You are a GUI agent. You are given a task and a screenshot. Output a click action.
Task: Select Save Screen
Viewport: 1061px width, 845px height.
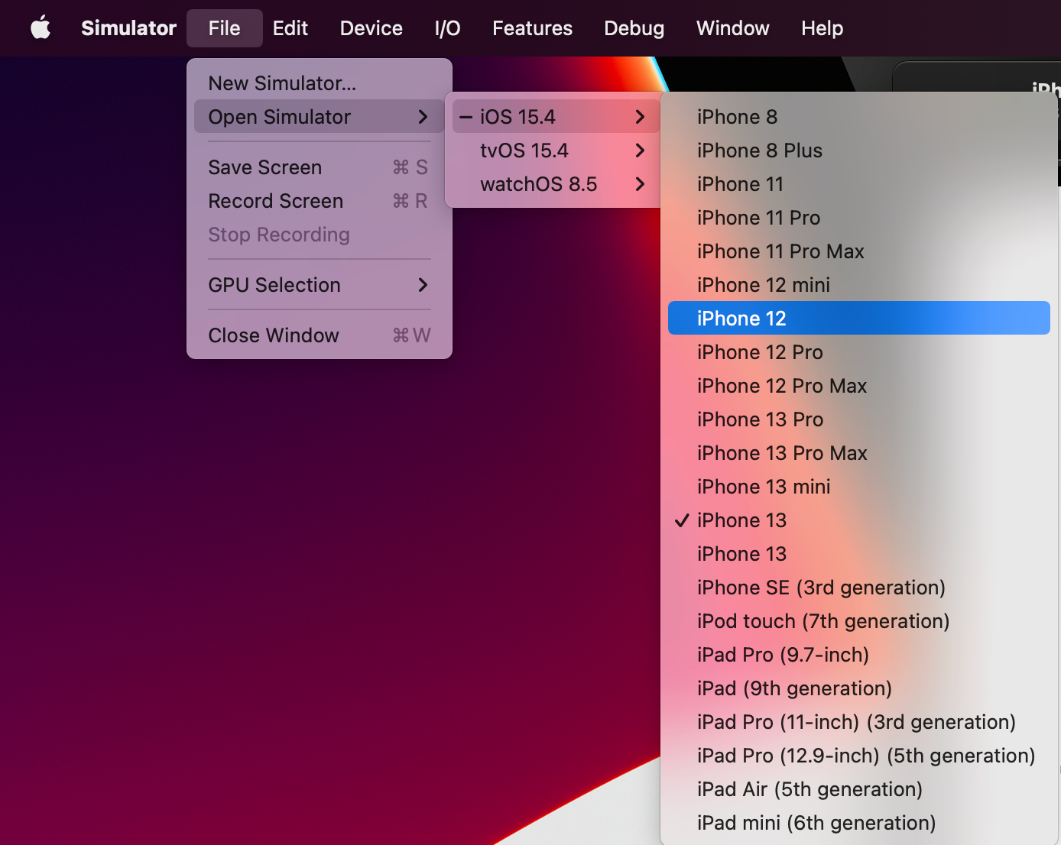(264, 167)
